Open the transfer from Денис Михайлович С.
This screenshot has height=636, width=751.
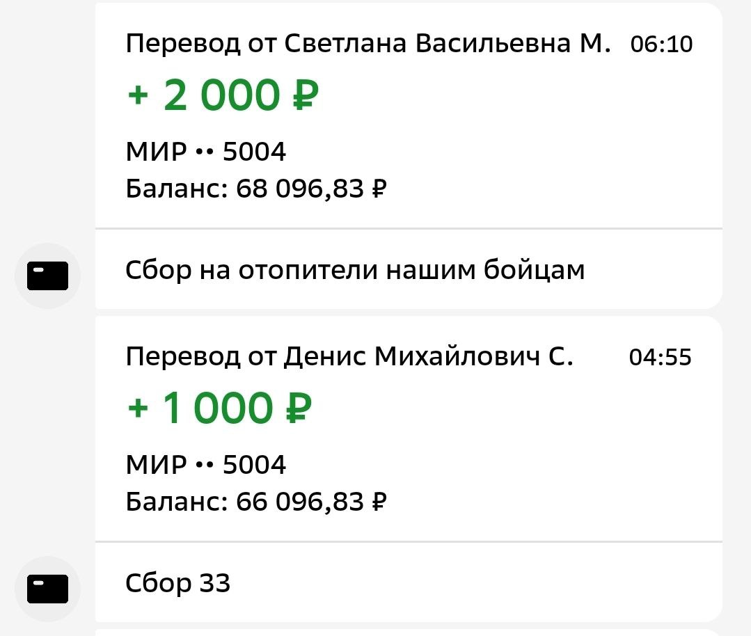point(349,357)
